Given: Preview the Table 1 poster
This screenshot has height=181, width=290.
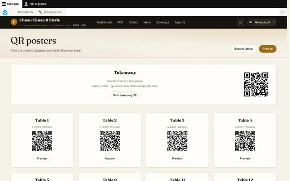Looking at the screenshot, I should coord(42,159).
